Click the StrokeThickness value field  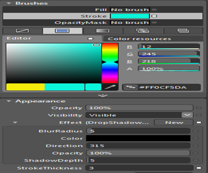[x=139, y=168]
